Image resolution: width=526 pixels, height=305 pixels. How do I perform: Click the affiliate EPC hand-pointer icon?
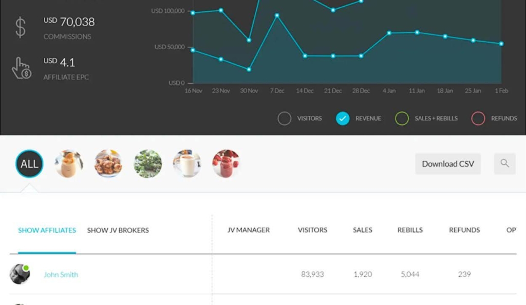click(21, 68)
